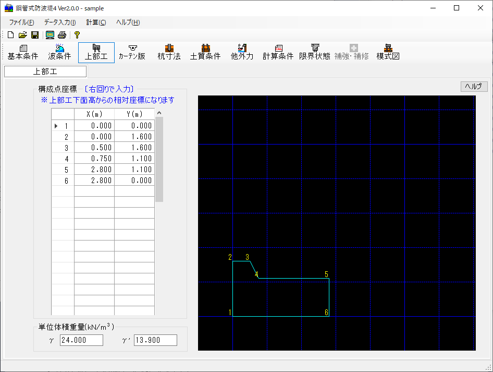The image size is (493, 372).
Task: Go to the 他外力 section
Action: (x=242, y=53)
